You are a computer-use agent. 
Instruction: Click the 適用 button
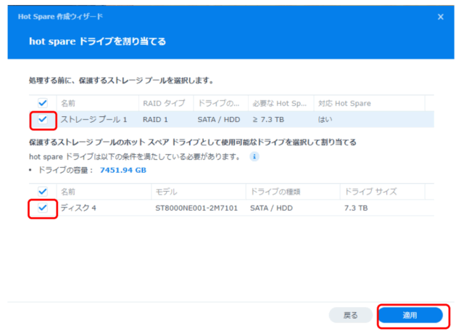pyautogui.click(x=410, y=315)
